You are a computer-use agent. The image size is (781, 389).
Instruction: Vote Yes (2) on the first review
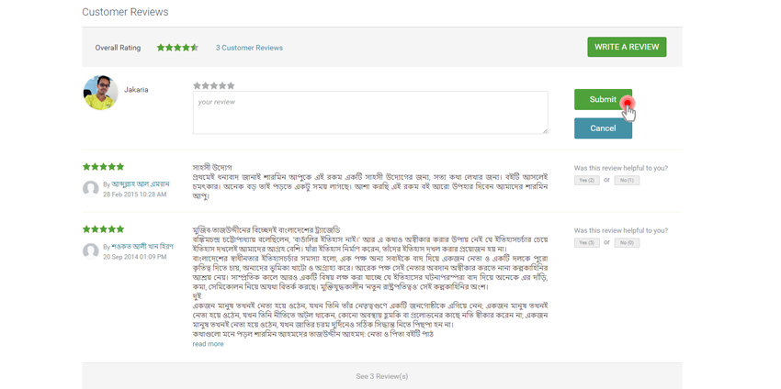pyautogui.click(x=586, y=181)
